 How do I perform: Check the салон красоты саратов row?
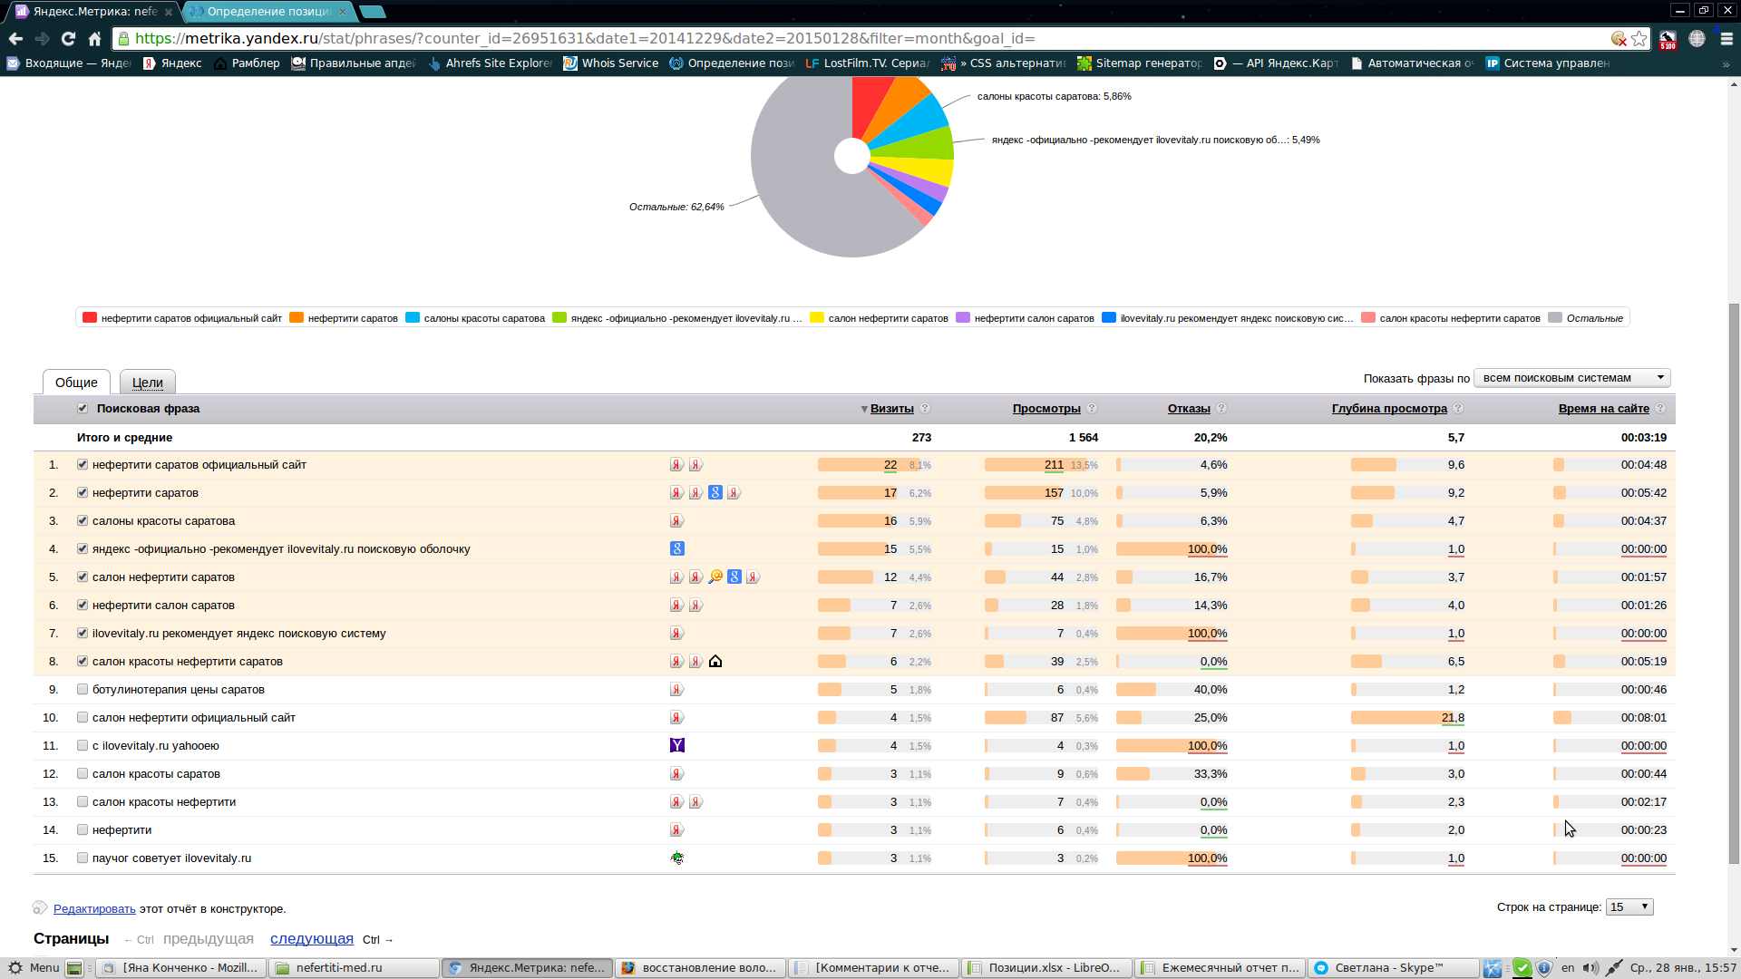83,773
